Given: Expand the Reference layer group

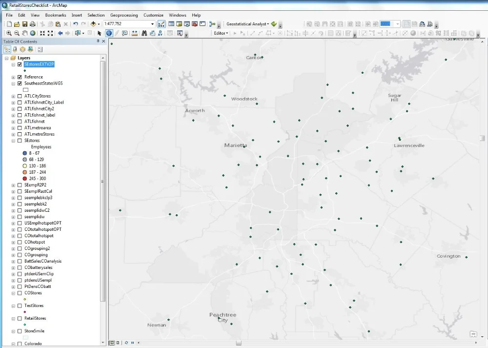Looking at the screenshot, I should [13, 77].
